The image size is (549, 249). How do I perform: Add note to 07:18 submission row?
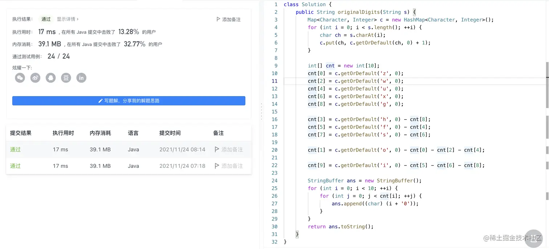pos(229,166)
